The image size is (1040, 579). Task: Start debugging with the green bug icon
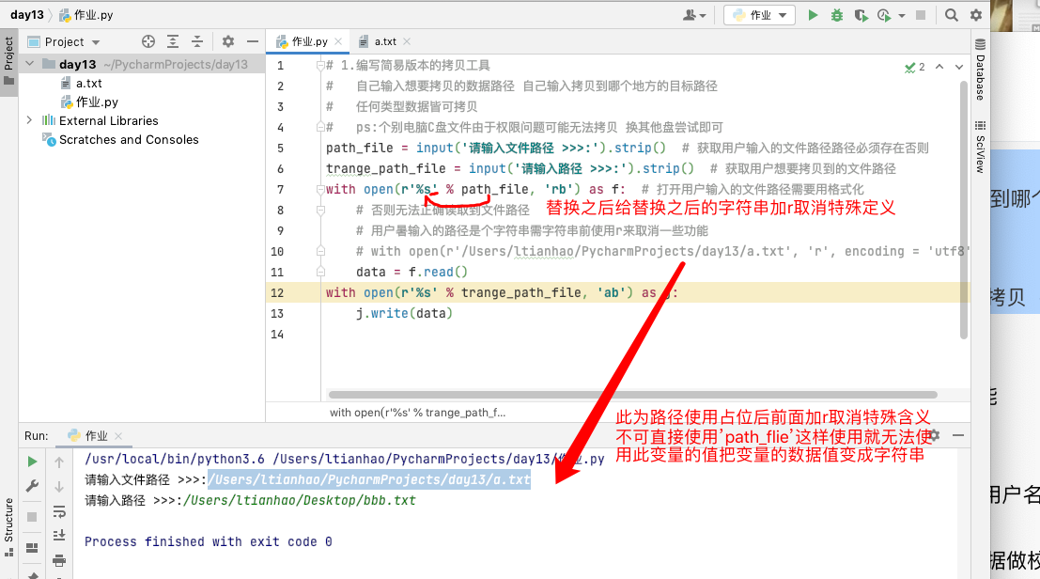[x=837, y=15]
